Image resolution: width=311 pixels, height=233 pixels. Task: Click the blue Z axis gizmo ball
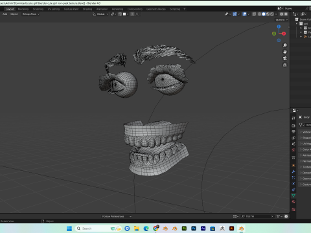coord(279,27)
